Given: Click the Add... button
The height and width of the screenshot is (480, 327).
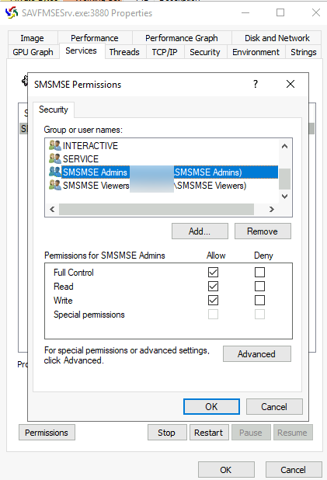Looking at the screenshot, I should pos(200,231).
